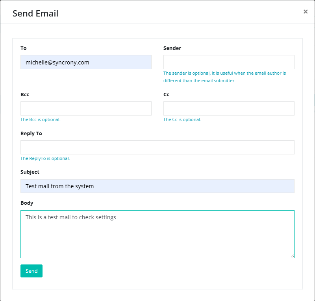The width and height of the screenshot is (315, 301).
Task: Click the 'Subject' field label
Action: [x=30, y=172]
